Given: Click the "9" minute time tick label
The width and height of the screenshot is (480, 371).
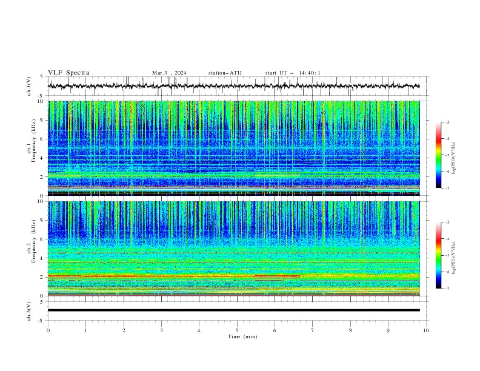Looking at the screenshot, I should (x=388, y=330).
